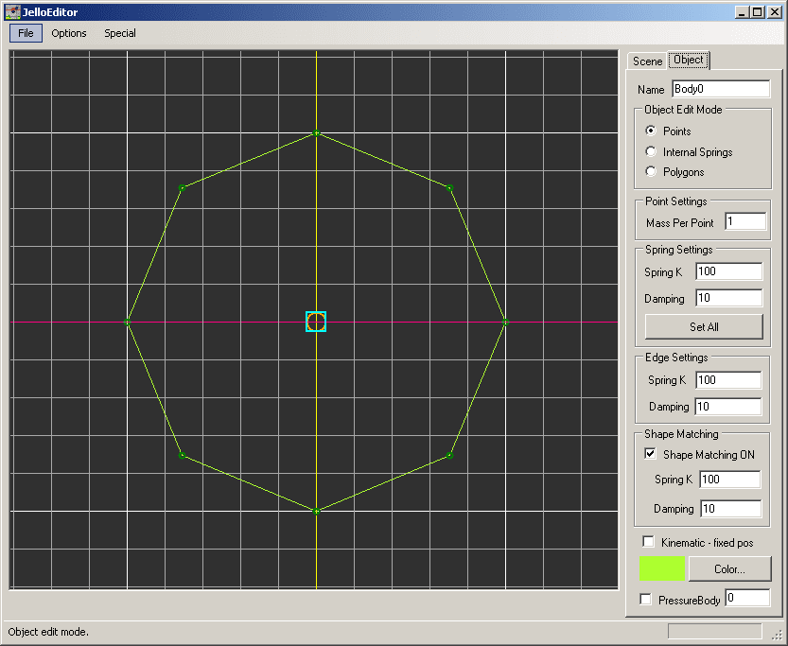Enable Kinematic - fixed pos checkbox
Screen dimensions: 788x646
pos(648,542)
